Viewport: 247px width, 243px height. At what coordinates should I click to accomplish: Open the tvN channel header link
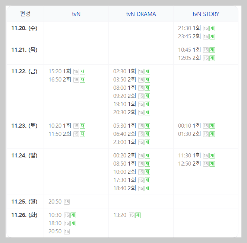(76, 14)
